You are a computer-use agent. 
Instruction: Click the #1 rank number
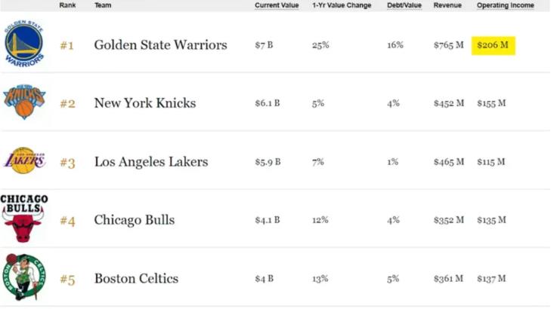67,46
